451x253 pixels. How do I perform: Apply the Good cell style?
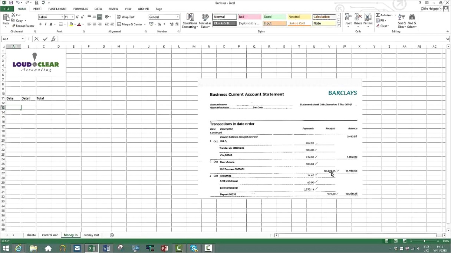click(274, 17)
